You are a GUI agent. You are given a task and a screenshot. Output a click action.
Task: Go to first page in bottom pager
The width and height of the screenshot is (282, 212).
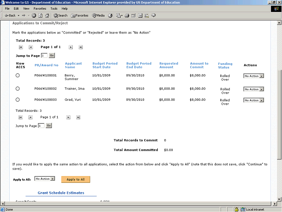click(x=21, y=117)
